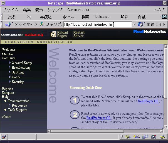The image size is (168, 143).
Task: Open Help in the sidebar
Action: pos(5,97)
